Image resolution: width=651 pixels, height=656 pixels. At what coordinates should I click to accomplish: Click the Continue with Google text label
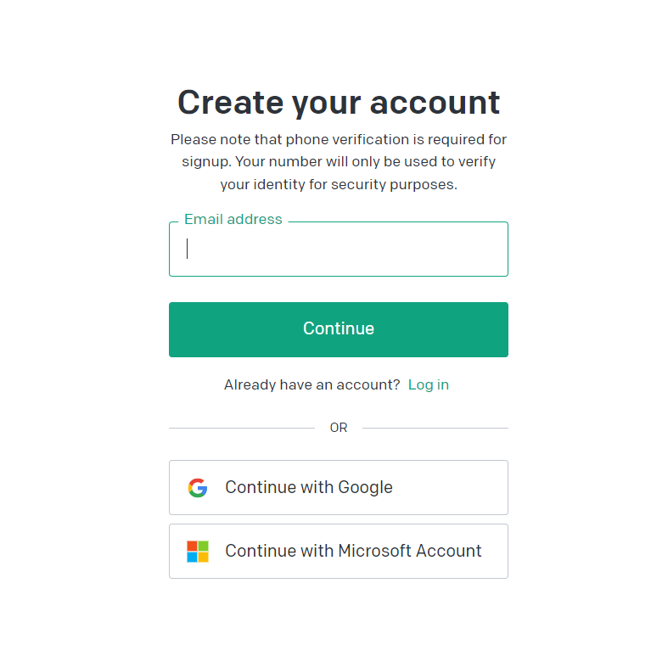coord(309,487)
